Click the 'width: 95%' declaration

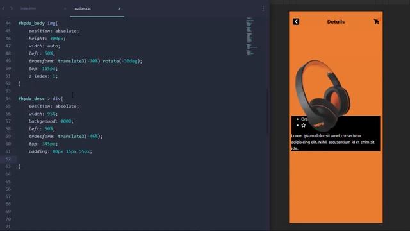[43, 114]
